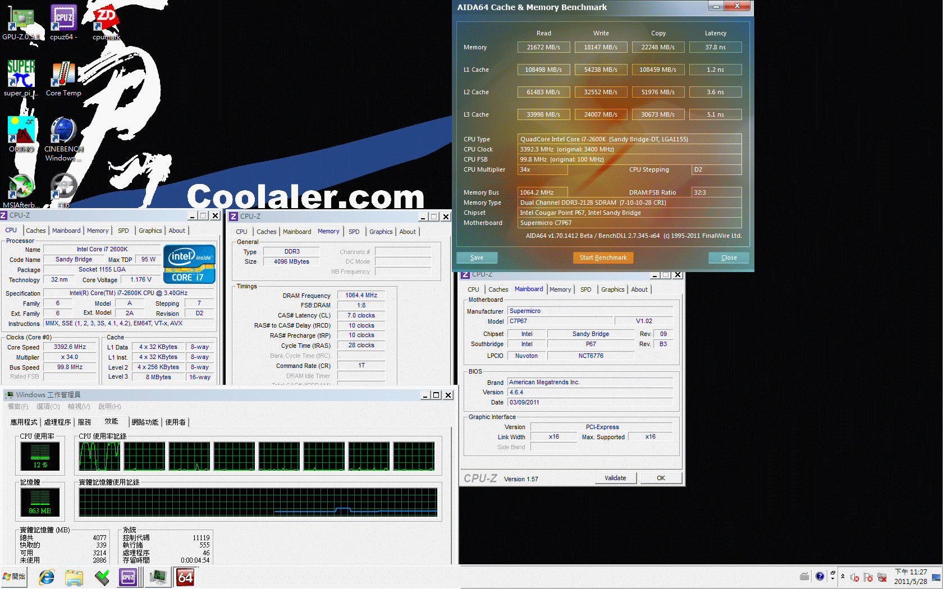
Task: Open Windows Explorer folder from taskbar
Action: [x=74, y=577]
